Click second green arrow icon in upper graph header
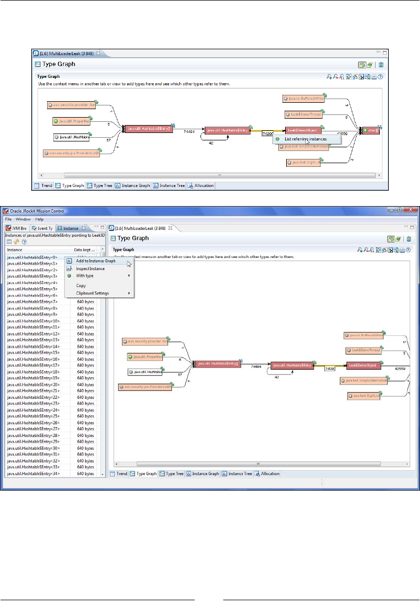Image resolution: width=420 pixels, height=605 pixels. 370,65
